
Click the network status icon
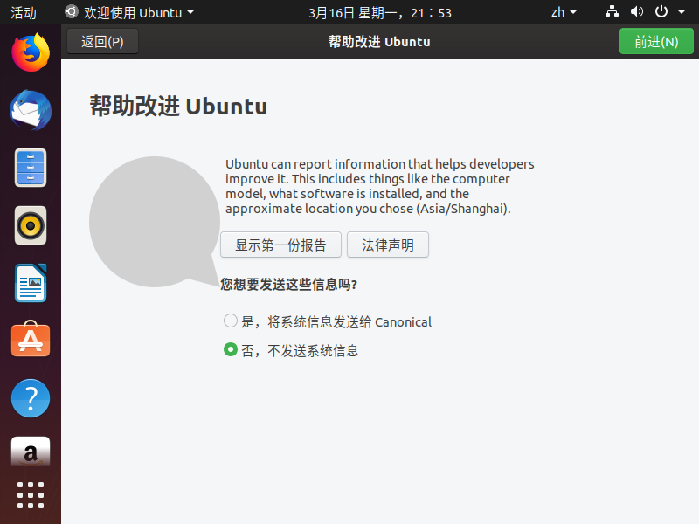pyautogui.click(x=612, y=12)
